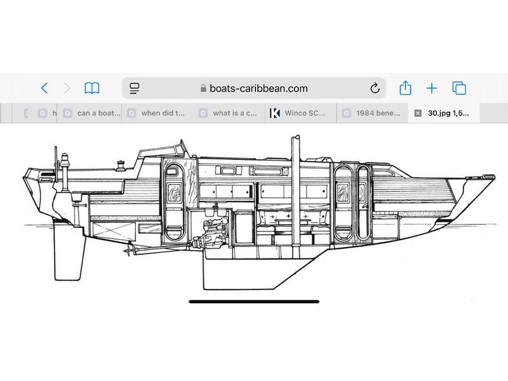
Task: Add a new tab with plus icon
Action: point(432,88)
